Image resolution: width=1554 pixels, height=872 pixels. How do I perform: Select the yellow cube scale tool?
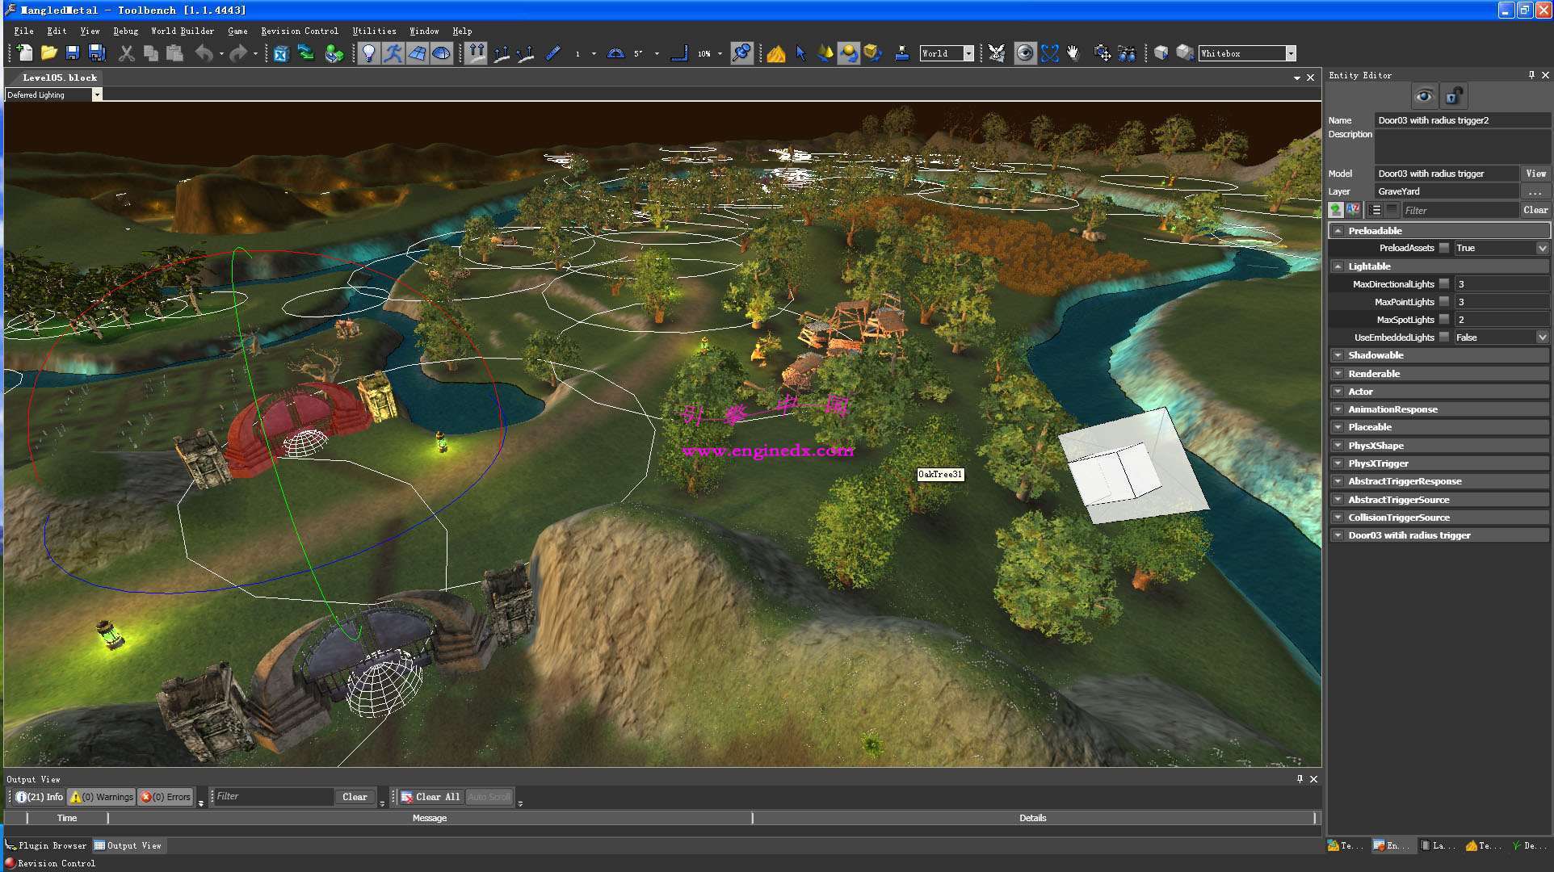pyautogui.click(x=872, y=53)
